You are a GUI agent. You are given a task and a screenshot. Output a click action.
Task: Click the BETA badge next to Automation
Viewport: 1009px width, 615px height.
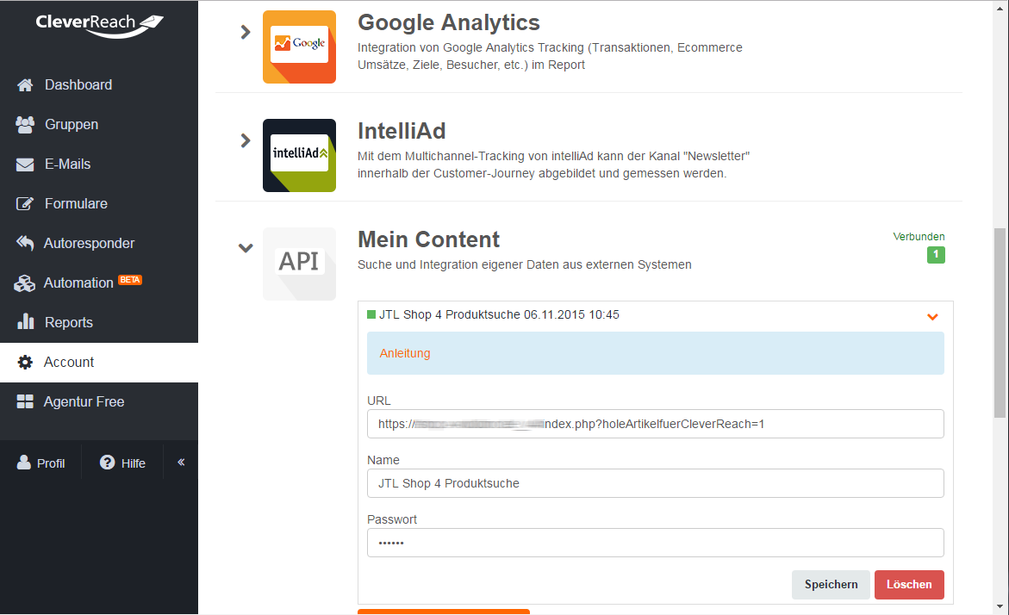pyautogui.click(x=130, y=280)
